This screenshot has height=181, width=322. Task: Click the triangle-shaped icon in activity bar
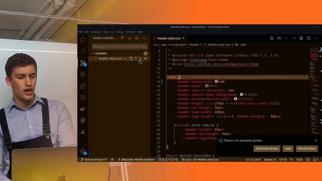(83, 132)
